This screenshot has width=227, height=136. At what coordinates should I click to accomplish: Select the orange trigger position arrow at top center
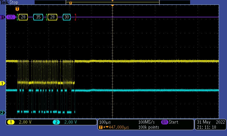[113, 5]
